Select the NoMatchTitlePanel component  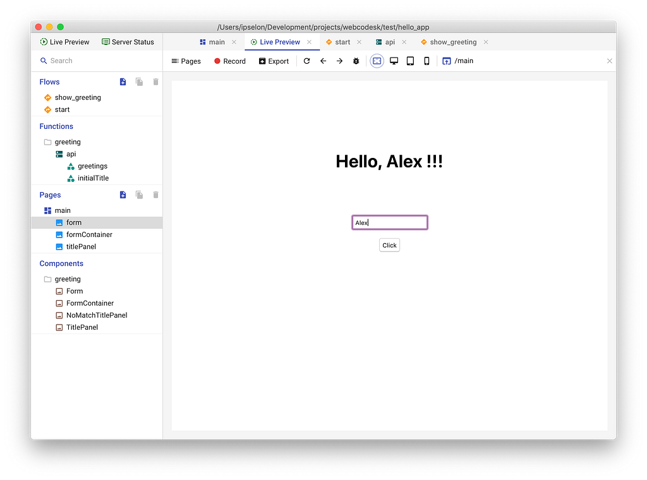coord(97,315)
